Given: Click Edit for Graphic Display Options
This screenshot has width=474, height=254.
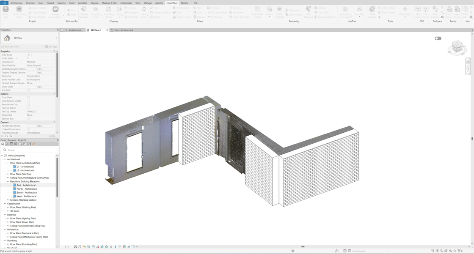Looking at the screenshot, I should 40,73.
